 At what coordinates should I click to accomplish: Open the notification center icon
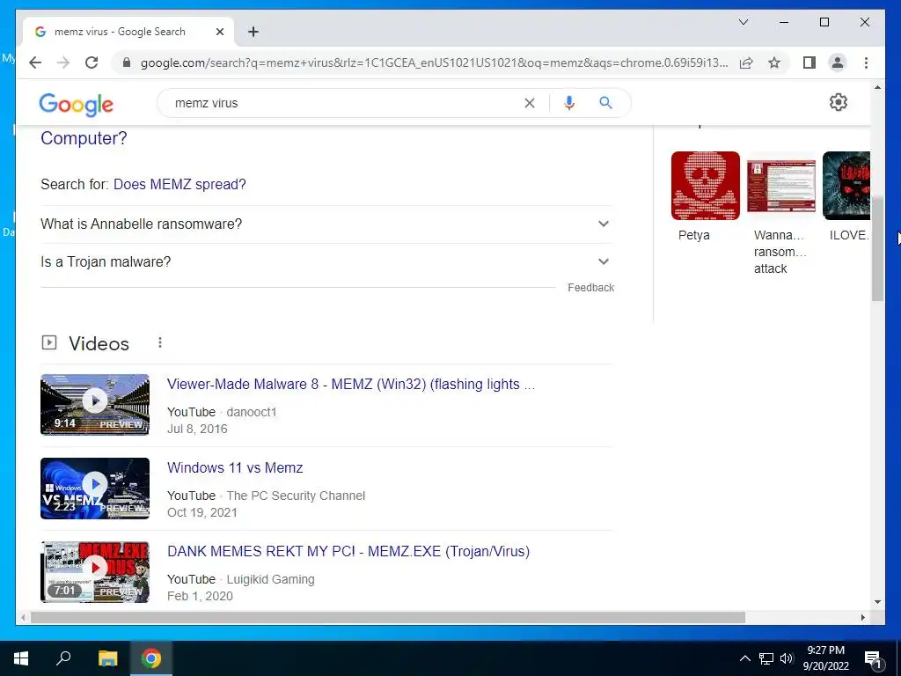coord(873,659)
